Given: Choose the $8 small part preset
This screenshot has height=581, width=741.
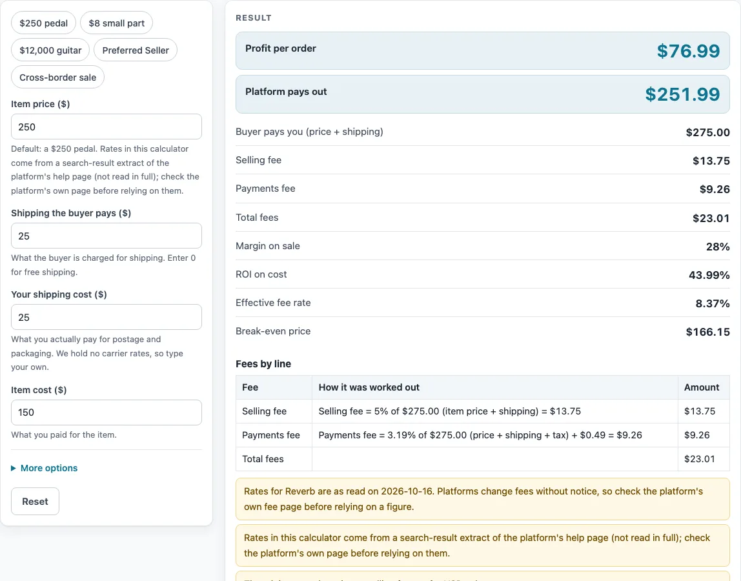Looking at the screenshot, I should click(x=116, y=23).
